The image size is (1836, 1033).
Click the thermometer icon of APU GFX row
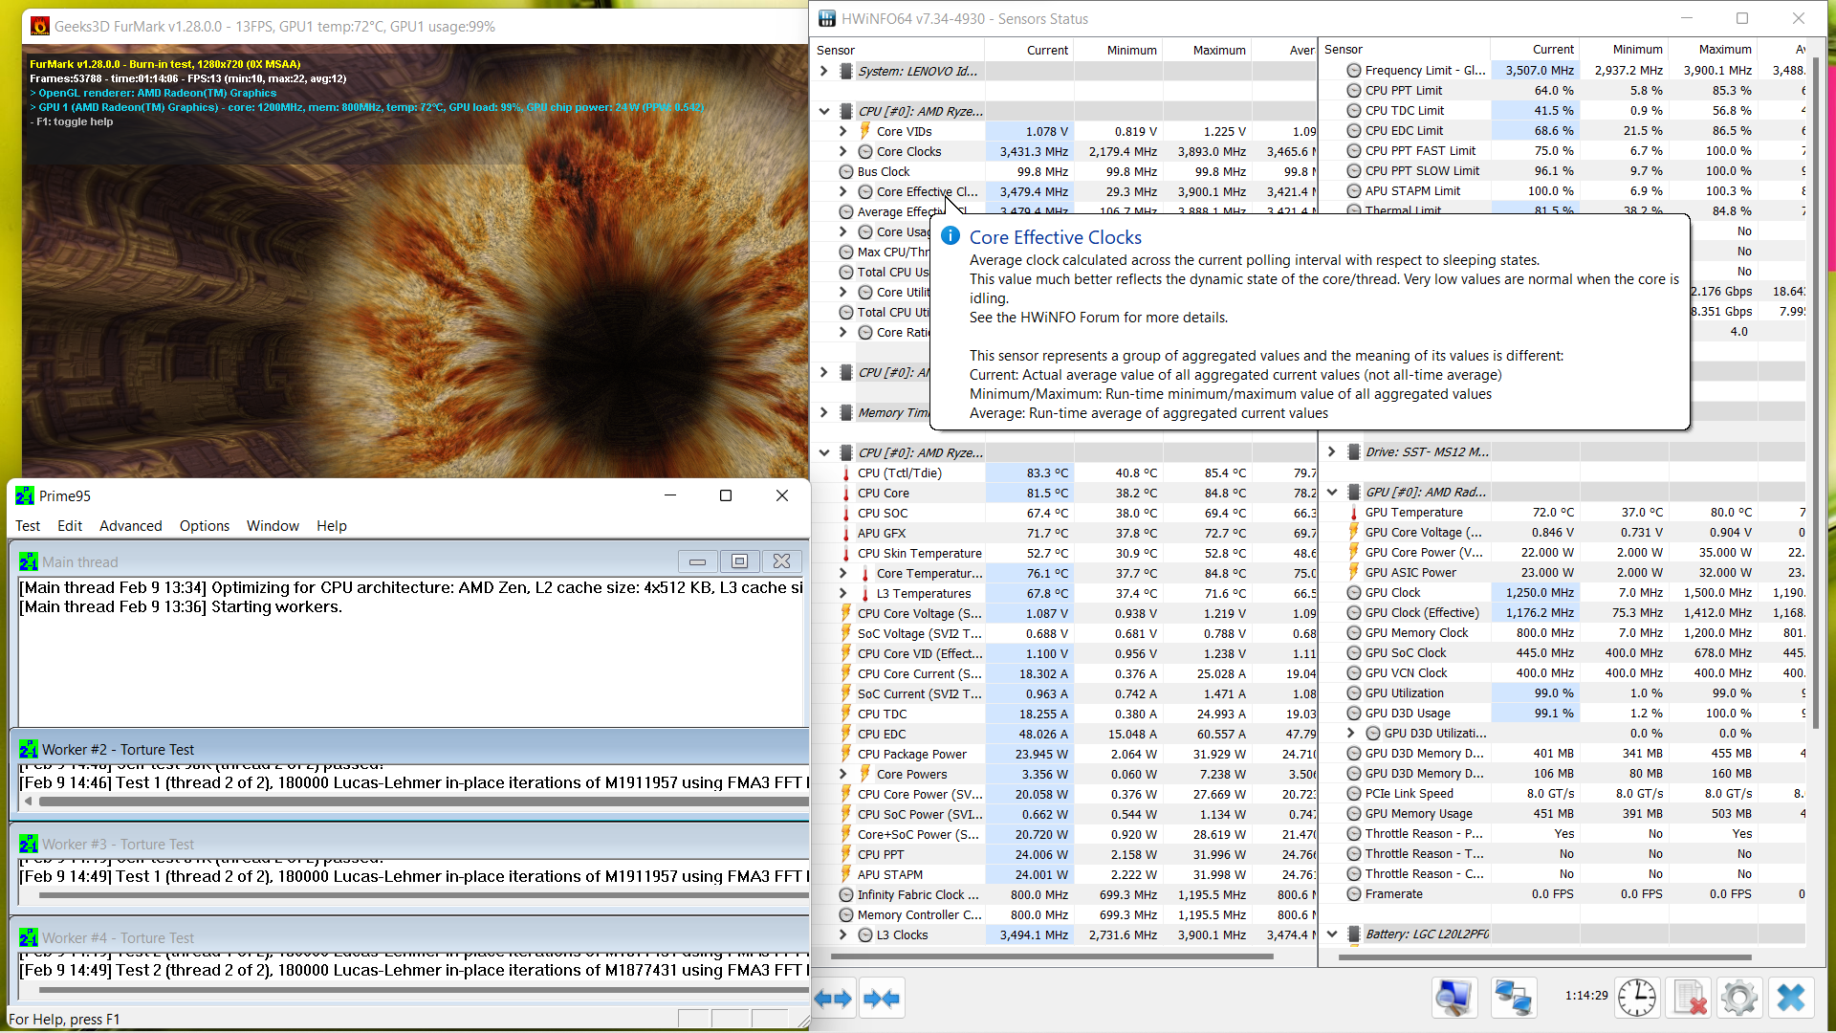coord(846,534)
